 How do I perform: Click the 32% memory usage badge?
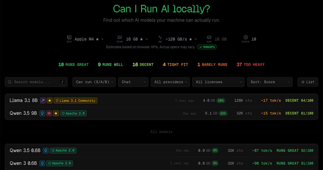(223, 113)
